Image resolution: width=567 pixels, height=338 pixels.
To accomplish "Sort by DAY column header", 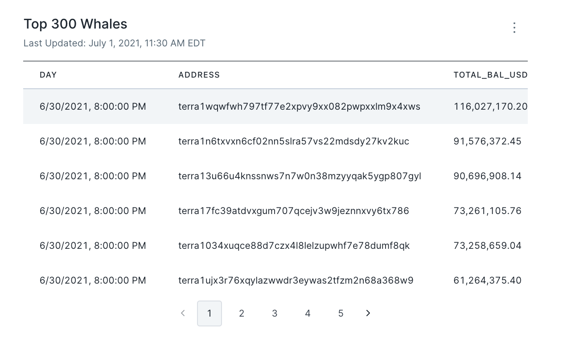I will click(48, 75).
